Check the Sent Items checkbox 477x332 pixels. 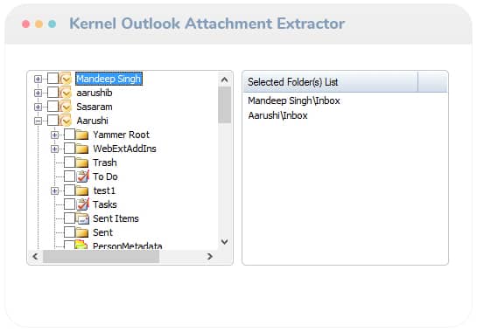pyautogui.click(x=69, y=218)
